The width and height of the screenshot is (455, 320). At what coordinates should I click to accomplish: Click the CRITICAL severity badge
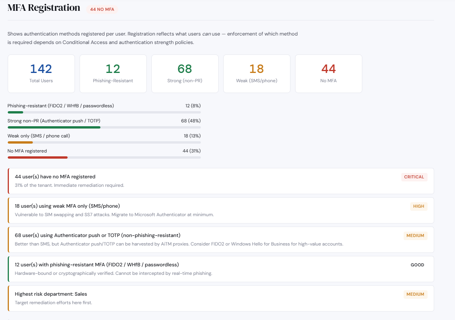[x=414, y=177]
